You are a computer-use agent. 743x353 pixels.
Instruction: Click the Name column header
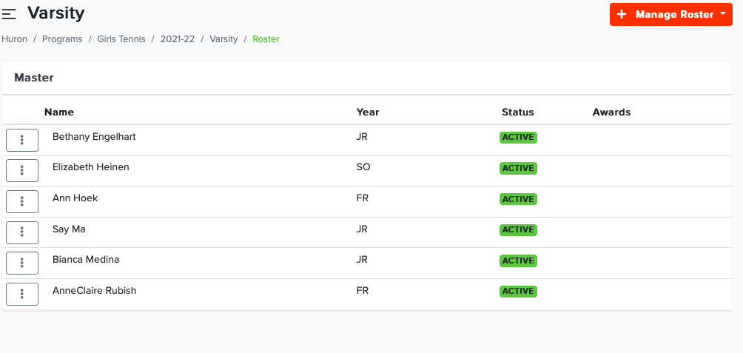59,112
